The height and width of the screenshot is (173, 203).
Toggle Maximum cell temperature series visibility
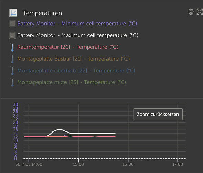point(78,35)
